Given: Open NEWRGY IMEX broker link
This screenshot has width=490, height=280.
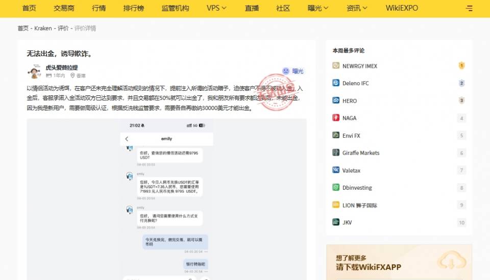Looking at the screenshot, I should [x=360, y=66].
